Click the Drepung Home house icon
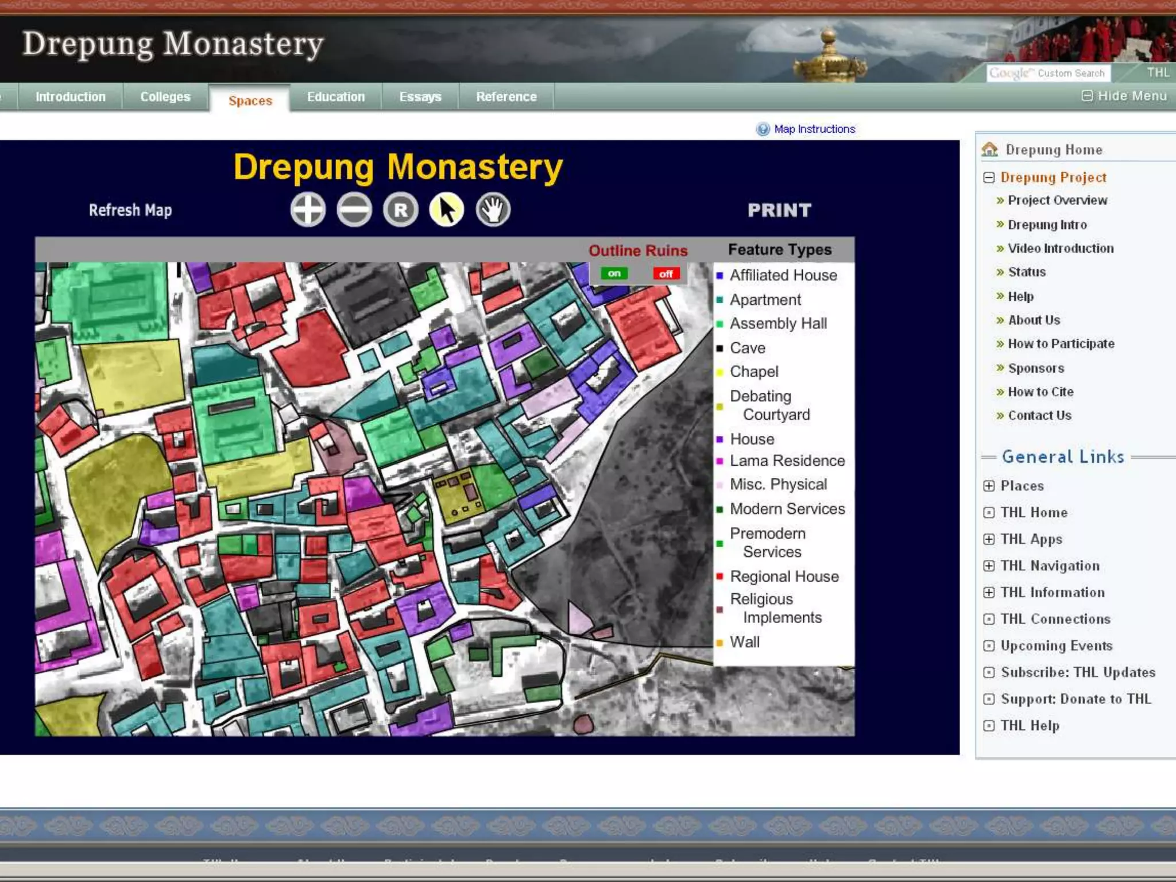Image resolution: width=1176 pixels, height=882 pixels. click(x=989, y=149)
